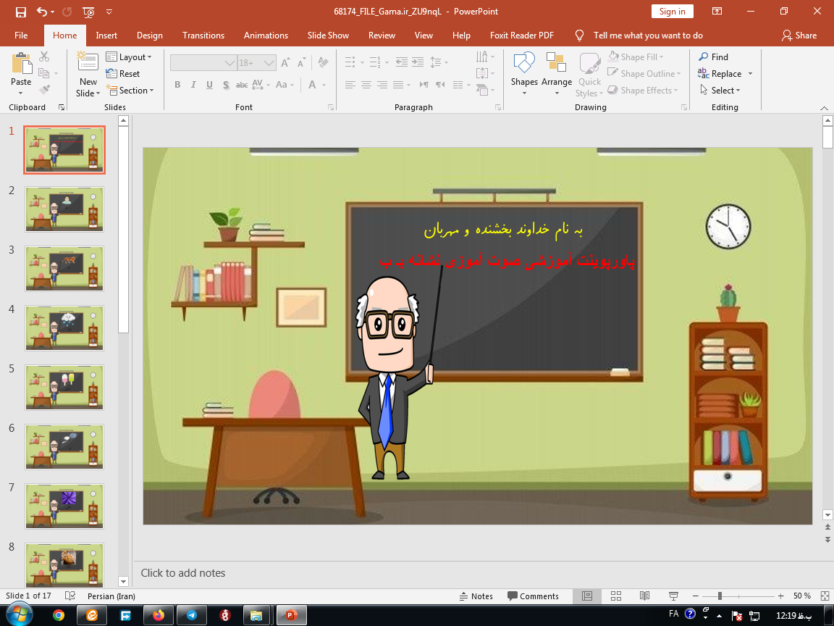Expand the Layout dropdown
The width and height of the screenshot is (834, 626).
(x=129, y=57)
